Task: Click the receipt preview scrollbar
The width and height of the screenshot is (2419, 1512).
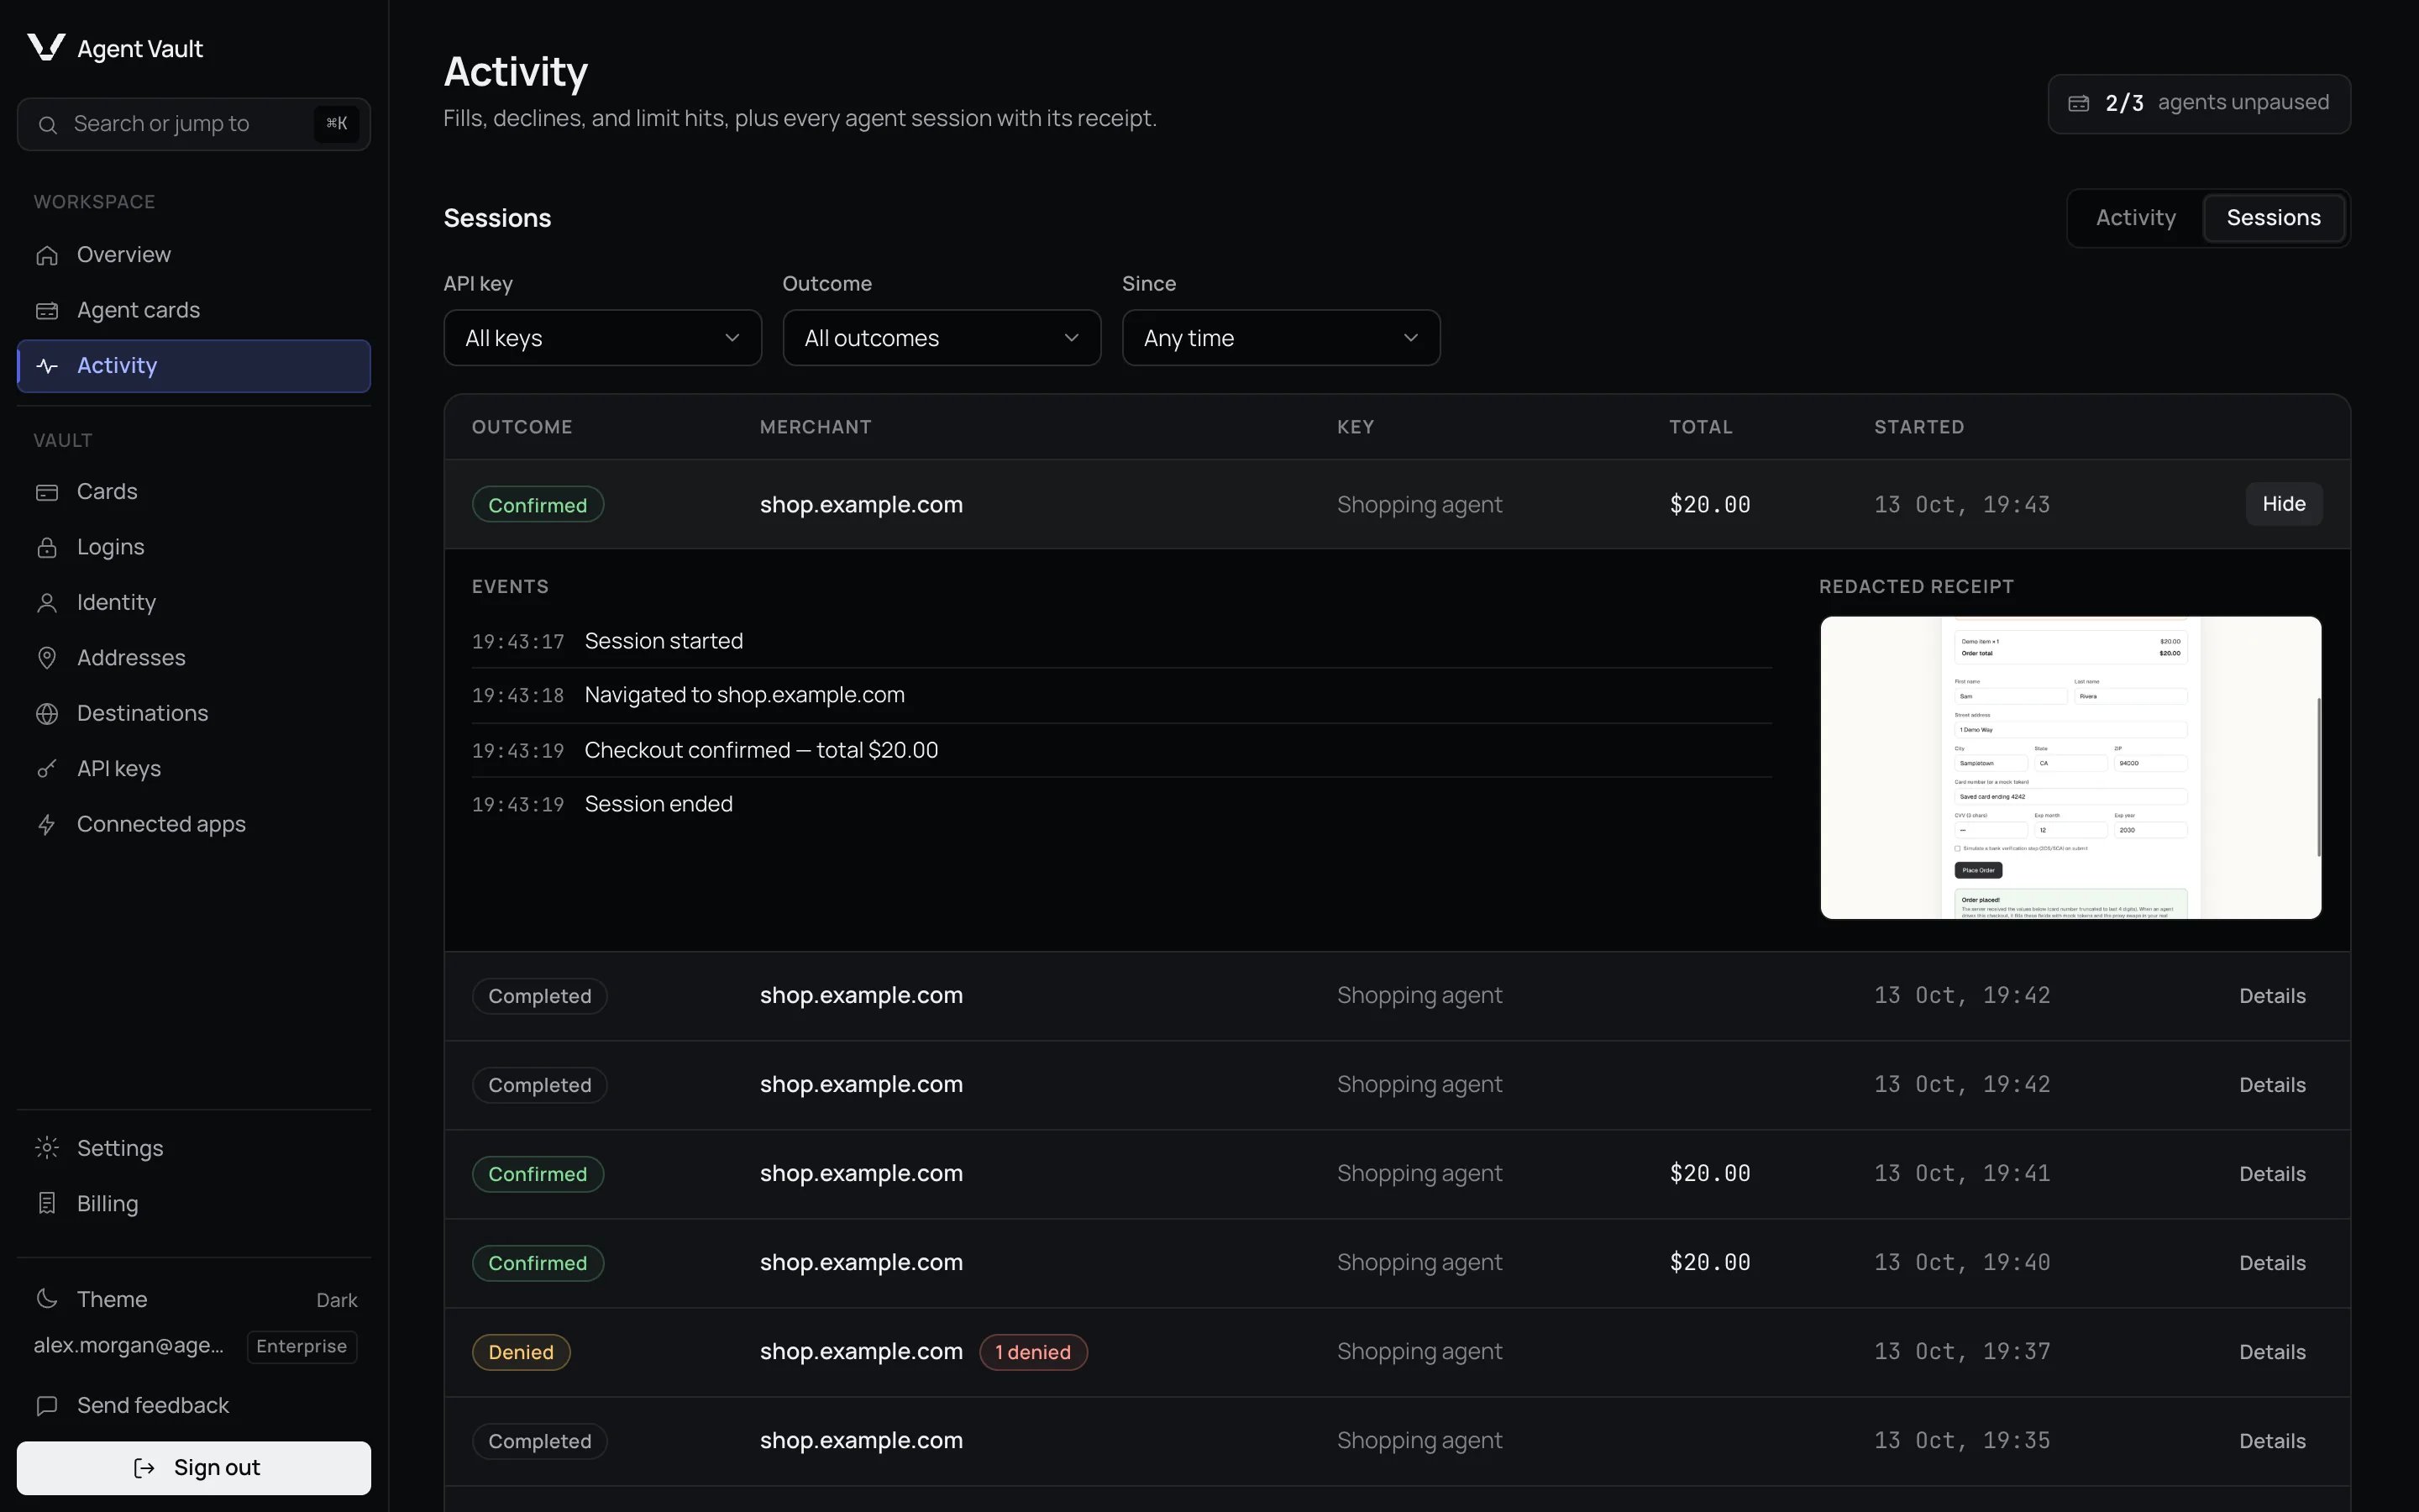Action: (x=2318, y=777)
